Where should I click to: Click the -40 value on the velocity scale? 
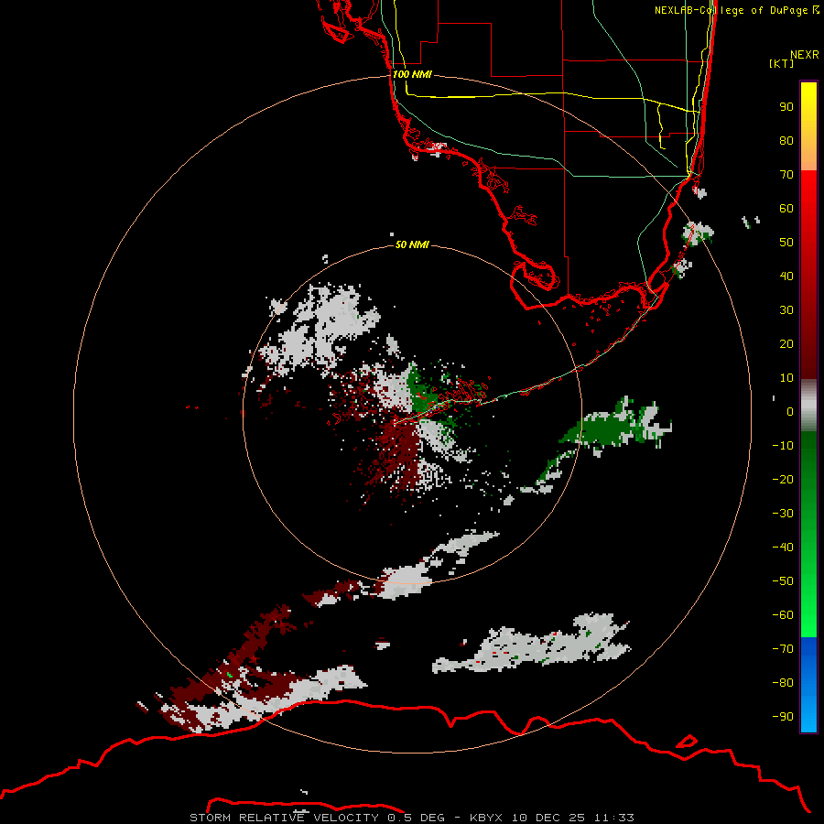[783, 548]
